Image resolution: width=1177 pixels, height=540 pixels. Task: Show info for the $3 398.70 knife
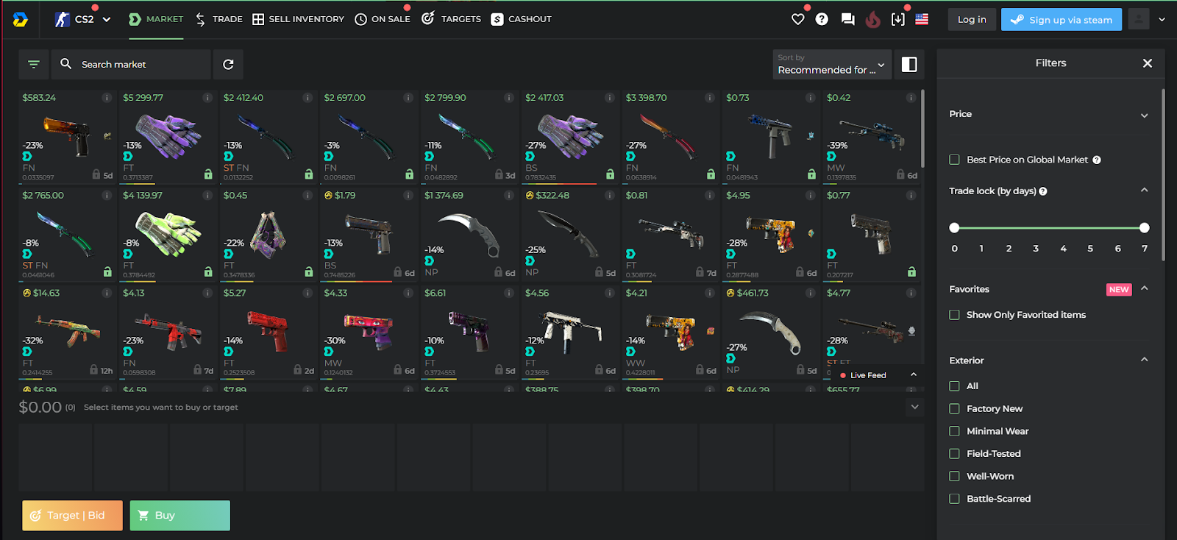pyautogui.click(x=710, y=98)
